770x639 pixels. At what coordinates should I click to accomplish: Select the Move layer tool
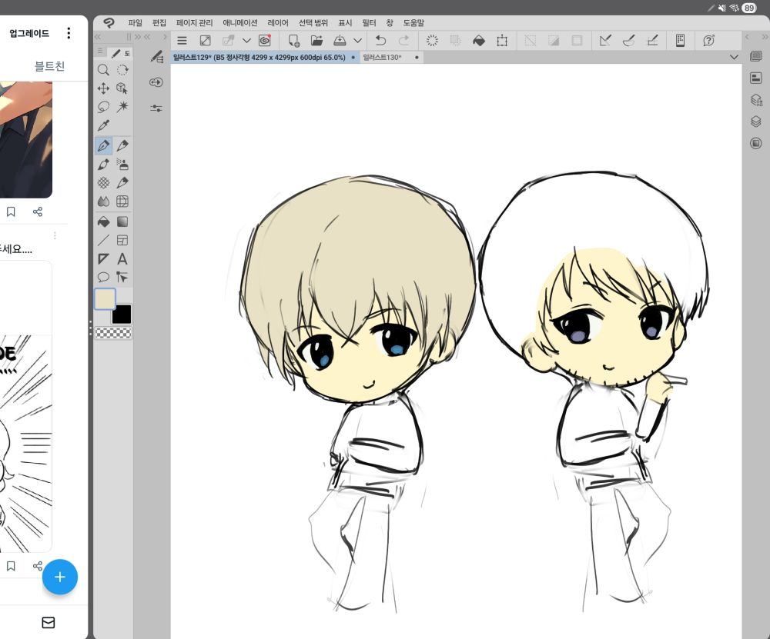[103, 88]
